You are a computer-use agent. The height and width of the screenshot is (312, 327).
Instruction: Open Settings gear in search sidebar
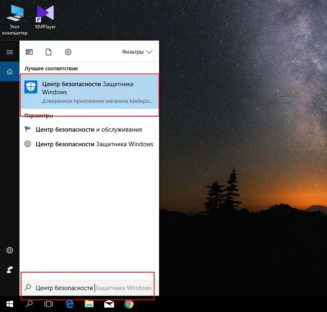(10, 250)
